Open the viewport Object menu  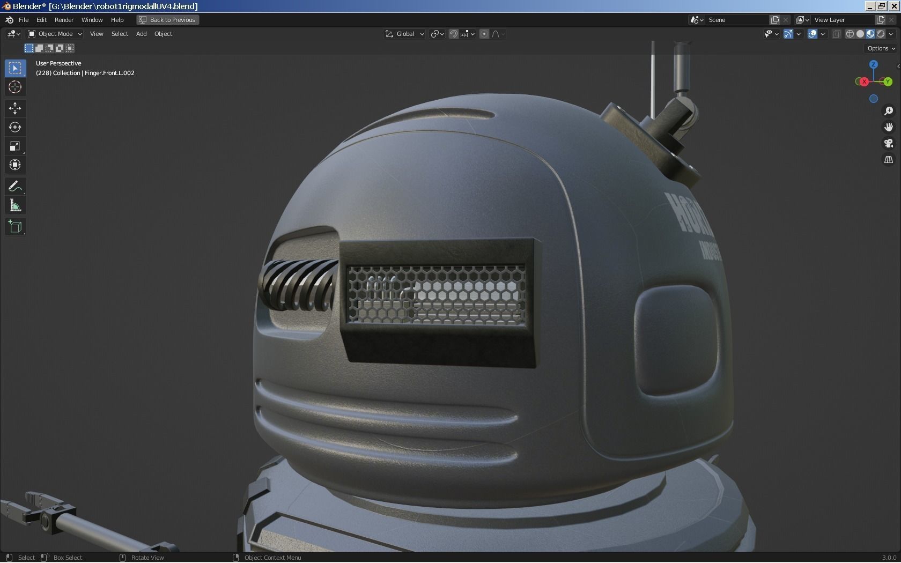163,34
